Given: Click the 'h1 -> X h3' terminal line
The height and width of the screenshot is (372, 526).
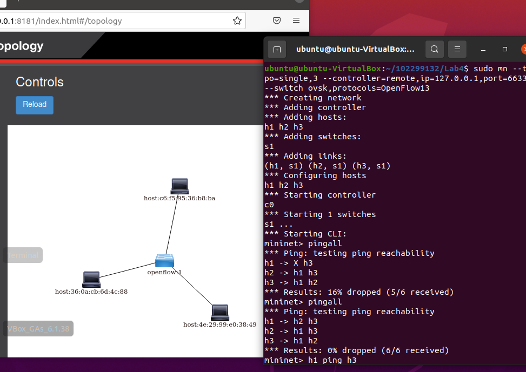Looking at the screenshot, I should click(289, 263).
